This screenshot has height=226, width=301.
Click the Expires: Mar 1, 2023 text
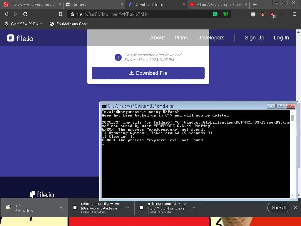click(149, 59)
